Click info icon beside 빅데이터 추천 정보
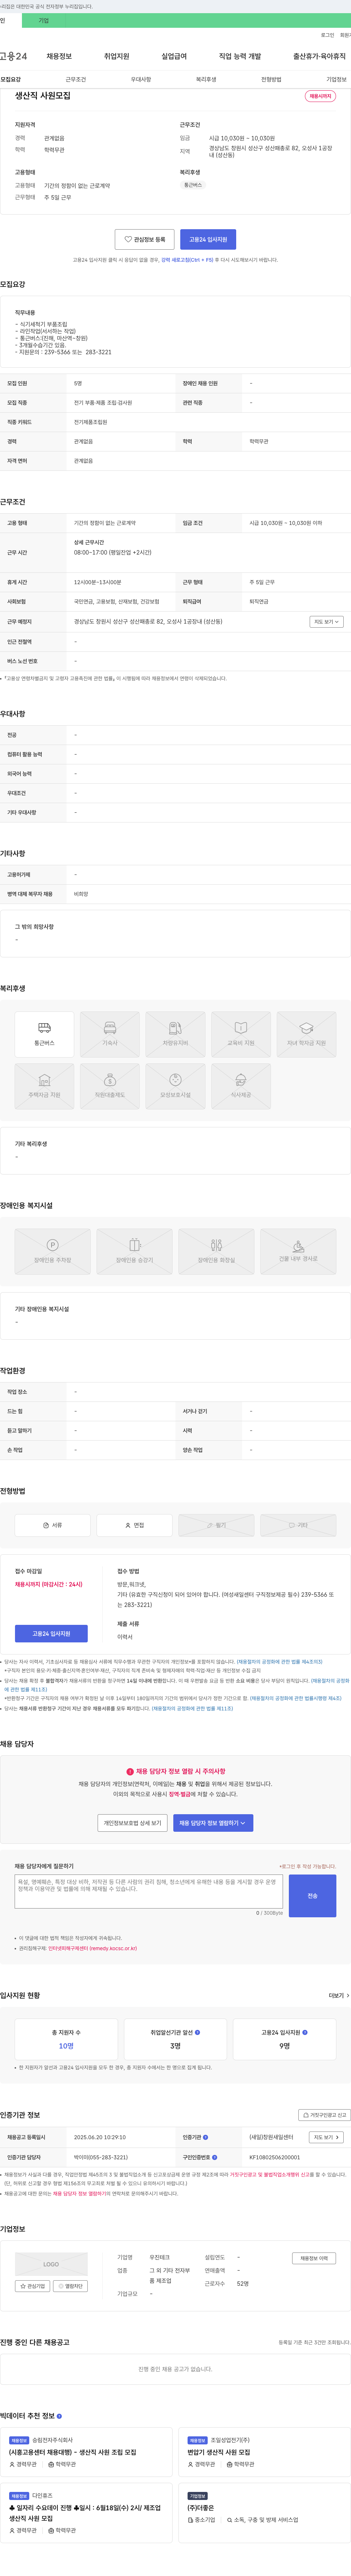This screenshot has width=351, height=2576. (x=59, y=2416)
